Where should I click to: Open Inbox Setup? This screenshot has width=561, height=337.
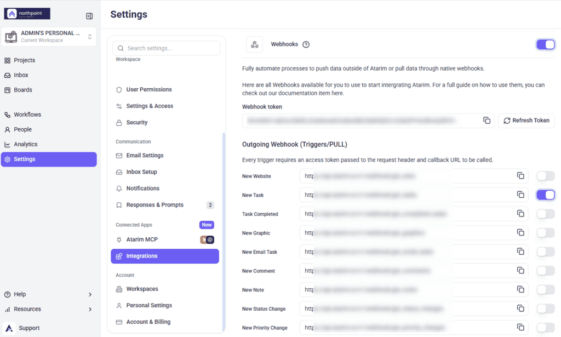[165, 172]
